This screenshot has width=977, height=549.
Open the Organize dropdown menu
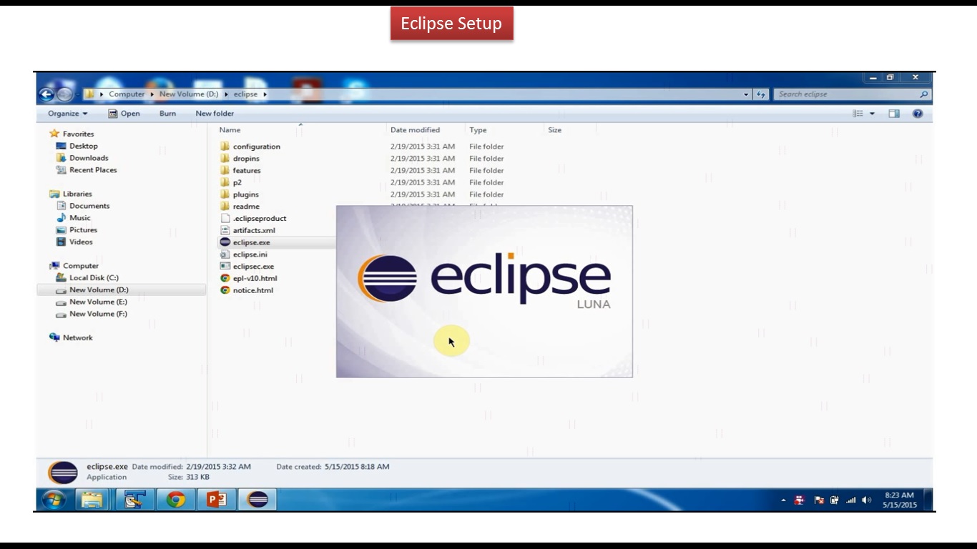point(67,114)
